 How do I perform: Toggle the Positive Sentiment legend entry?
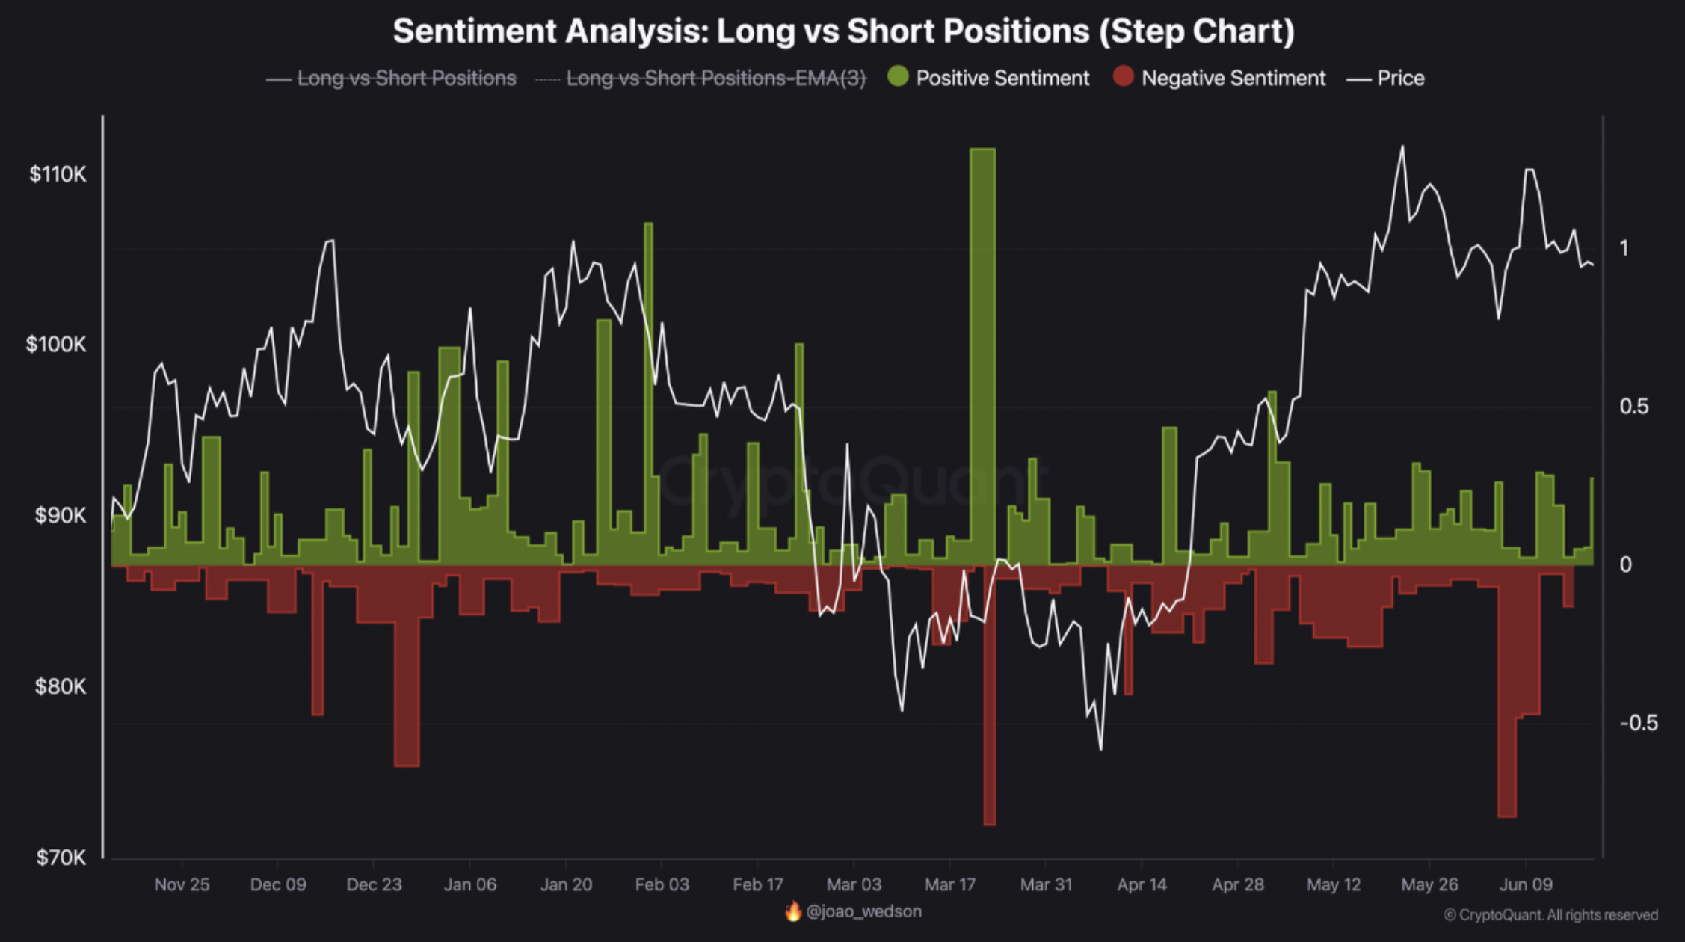click(988, 78)
